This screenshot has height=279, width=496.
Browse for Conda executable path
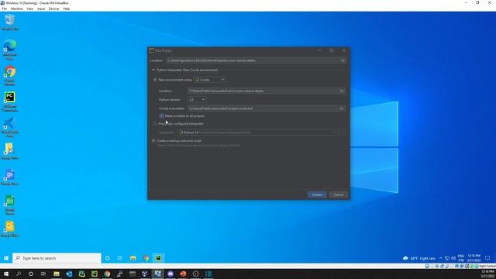point(342,108)
